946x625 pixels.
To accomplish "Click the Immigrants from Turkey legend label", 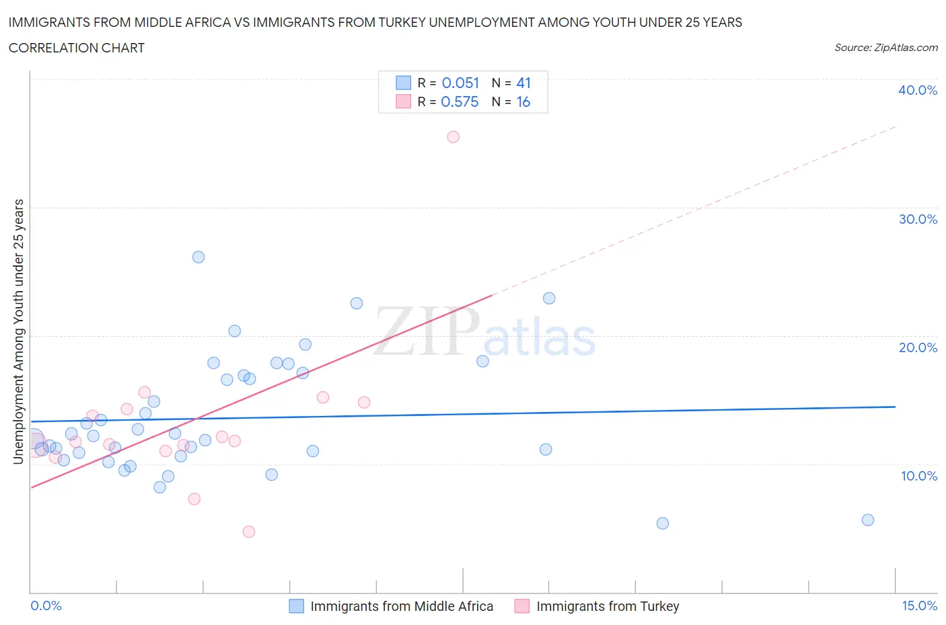I will point(608,606).
